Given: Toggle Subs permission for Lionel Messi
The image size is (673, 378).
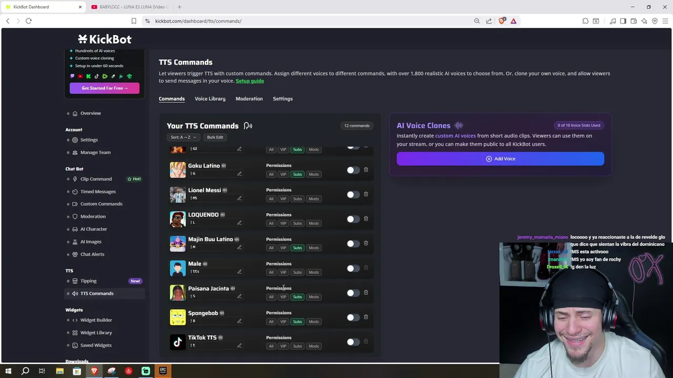Looking at the screenshot, I should click(298, 199).
